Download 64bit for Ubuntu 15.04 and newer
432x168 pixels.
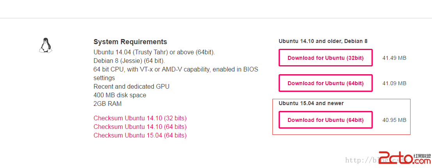325,120
